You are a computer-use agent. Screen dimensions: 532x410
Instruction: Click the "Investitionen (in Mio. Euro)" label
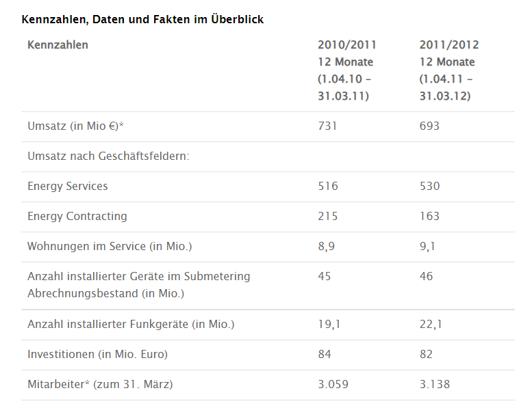pos(97,355)
